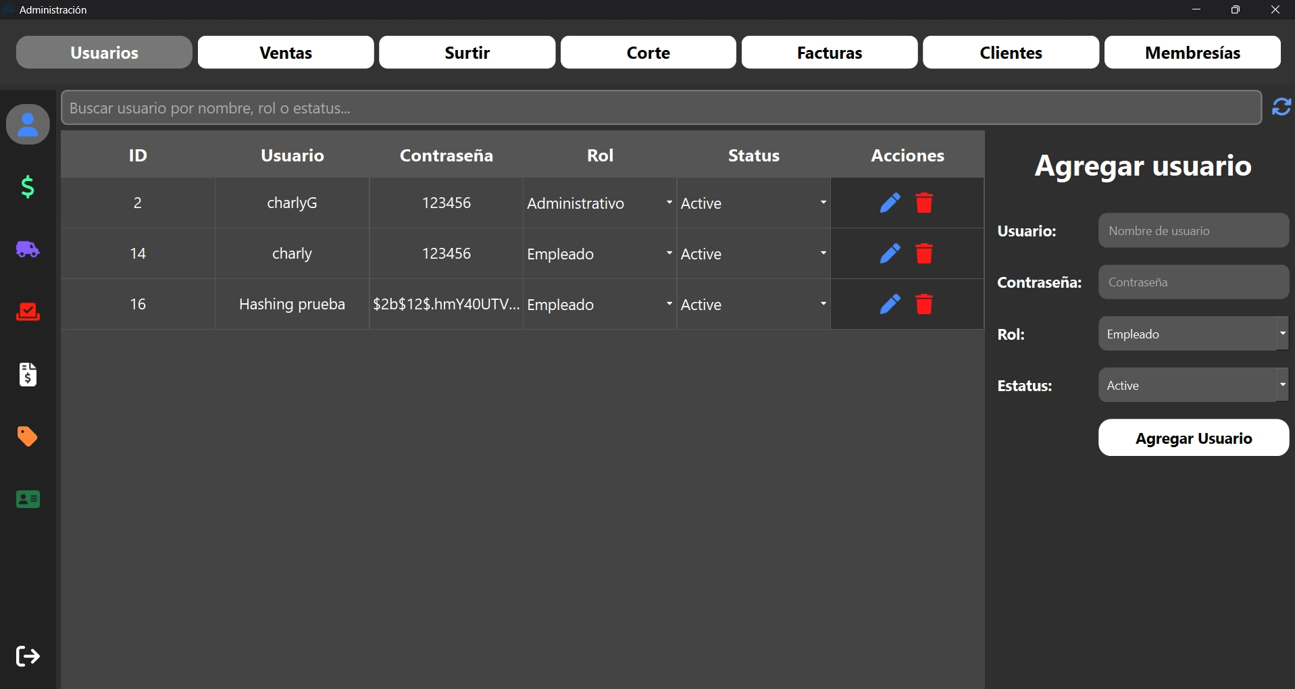Switch to the Facturas tab

point(829,52)
